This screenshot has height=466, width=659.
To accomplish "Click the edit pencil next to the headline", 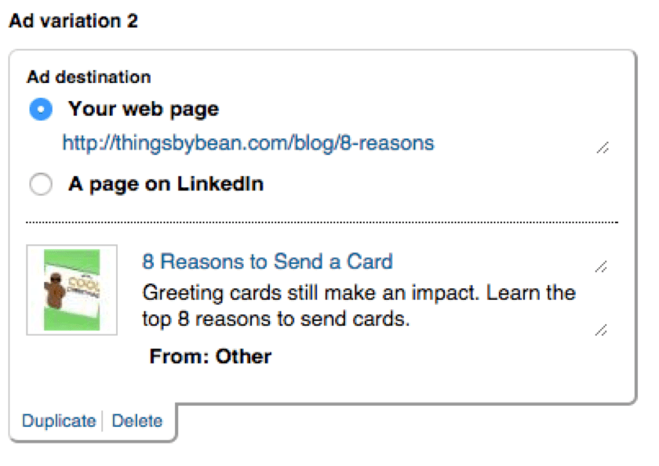I will click(x=601, y=266).
